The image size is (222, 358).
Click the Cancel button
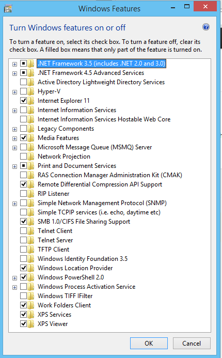click(x=192, y=344)
